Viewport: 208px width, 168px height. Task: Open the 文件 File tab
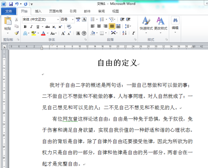point(9,11)
